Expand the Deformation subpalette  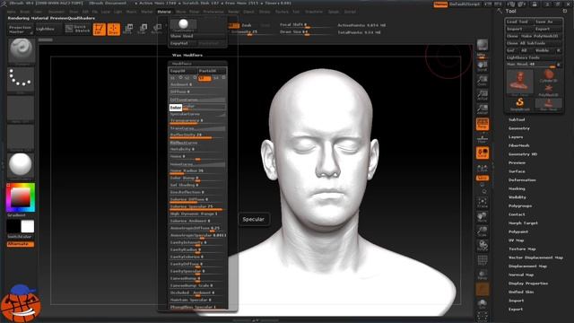coord(522,180)
